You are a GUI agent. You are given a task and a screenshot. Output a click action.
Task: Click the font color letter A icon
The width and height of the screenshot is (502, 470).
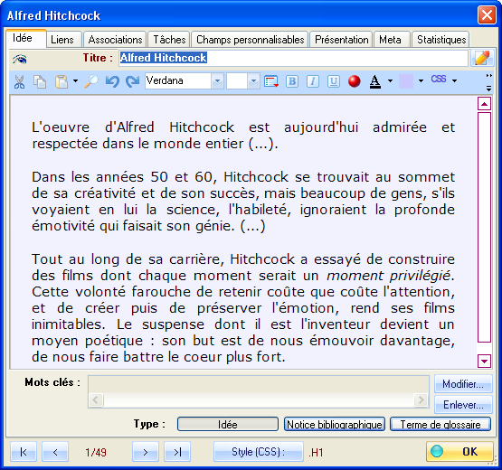coord(374,82)
